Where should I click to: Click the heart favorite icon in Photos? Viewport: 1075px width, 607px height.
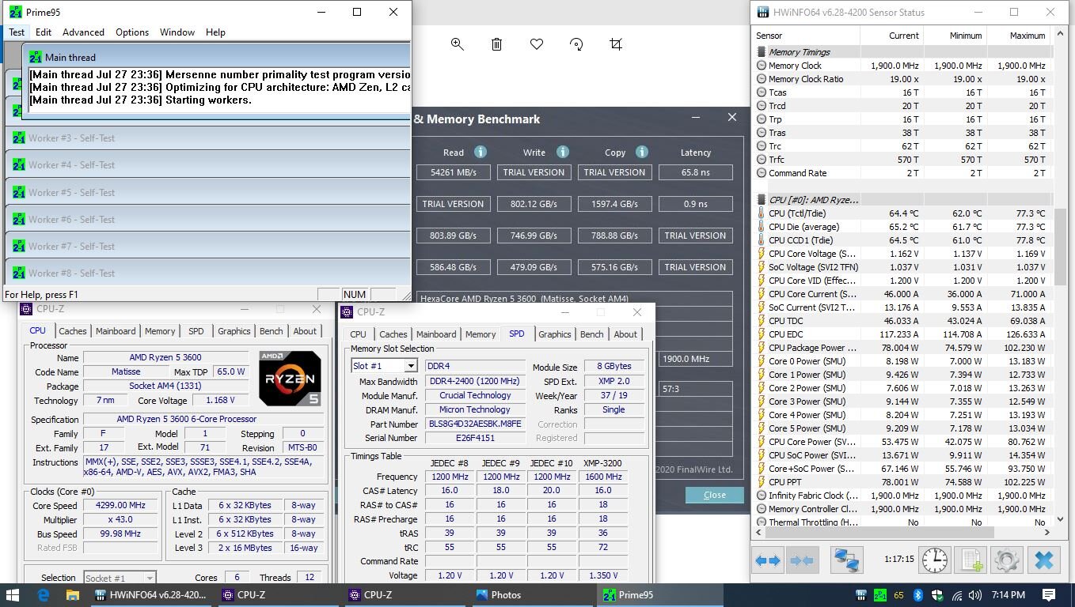pyautogui.click(x=537, y=44)
